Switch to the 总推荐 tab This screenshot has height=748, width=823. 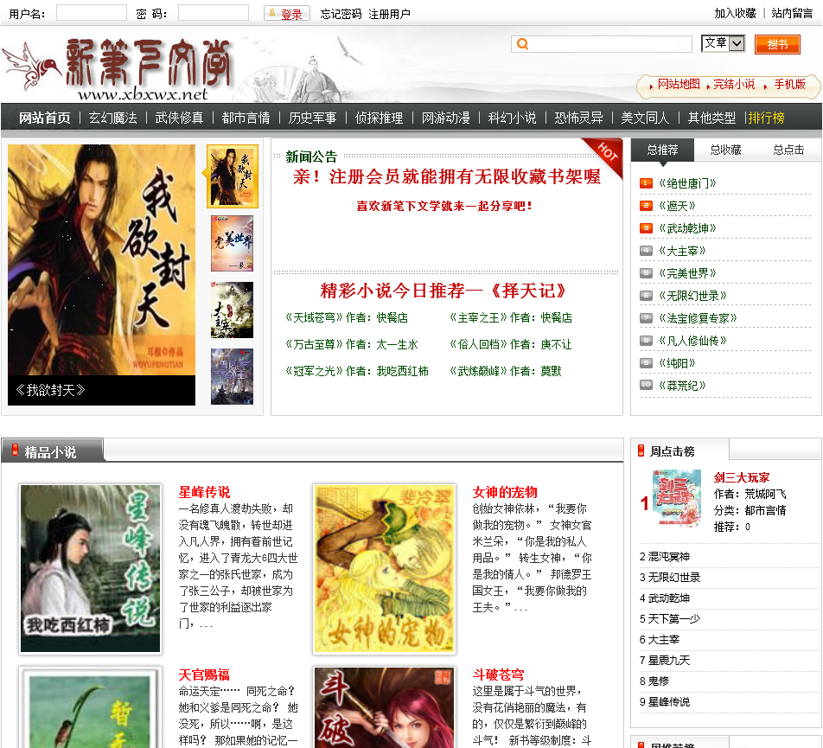point(662,150)
